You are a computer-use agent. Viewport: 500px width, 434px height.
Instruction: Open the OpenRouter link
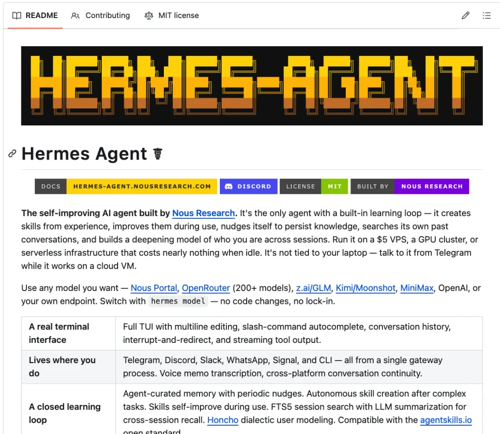(206, 288)
